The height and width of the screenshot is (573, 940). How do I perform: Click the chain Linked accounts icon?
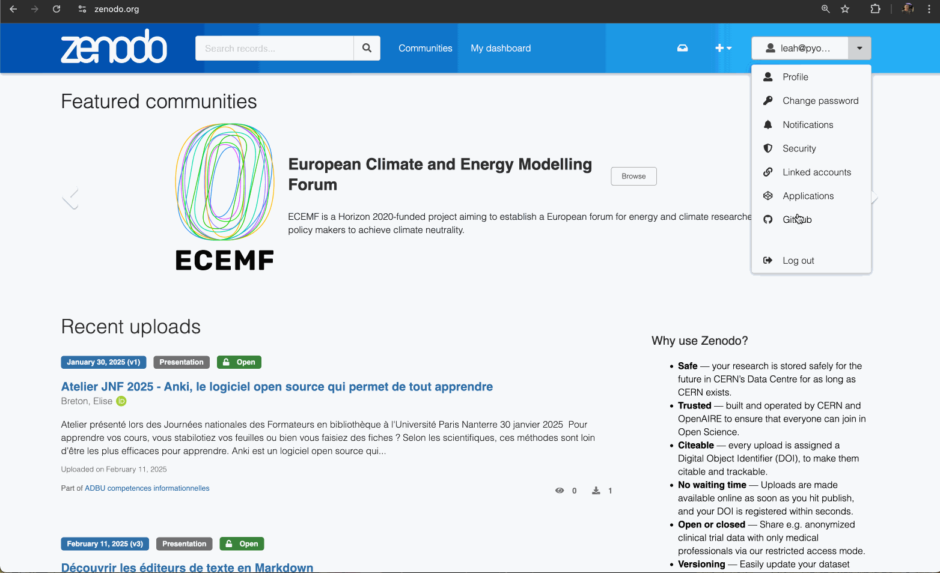point(768,172)
